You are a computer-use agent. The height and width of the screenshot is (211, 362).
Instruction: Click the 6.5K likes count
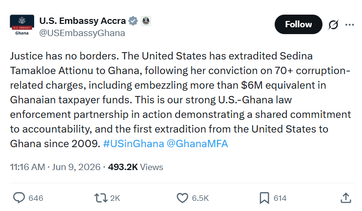coord(201,198)
